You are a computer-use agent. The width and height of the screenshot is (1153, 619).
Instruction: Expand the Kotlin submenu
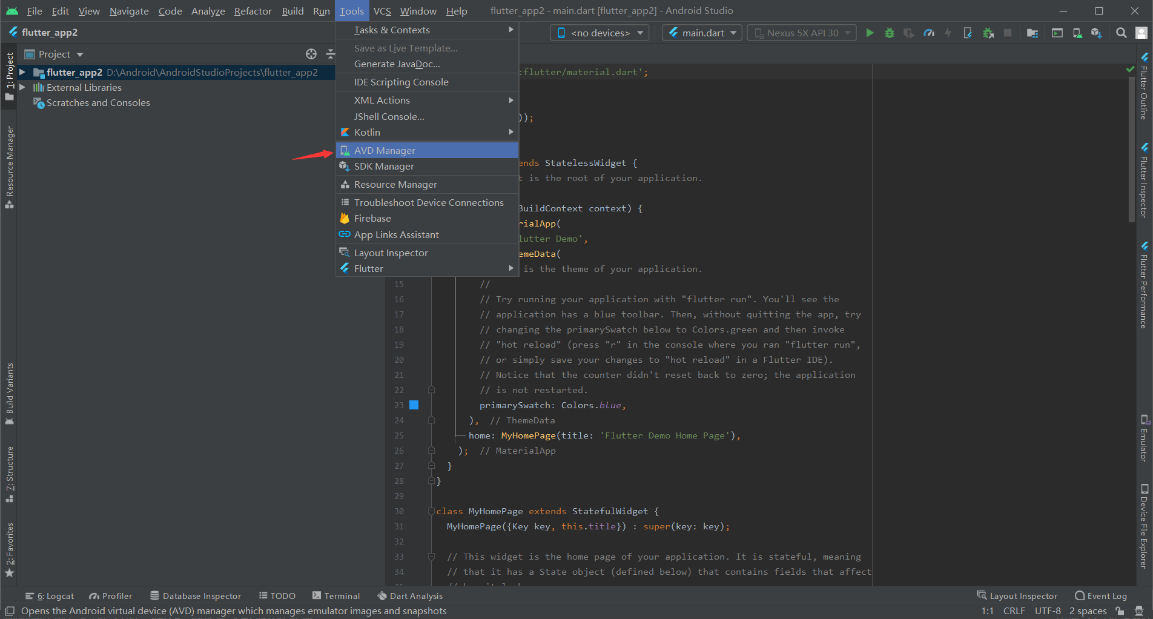point(428,132)
